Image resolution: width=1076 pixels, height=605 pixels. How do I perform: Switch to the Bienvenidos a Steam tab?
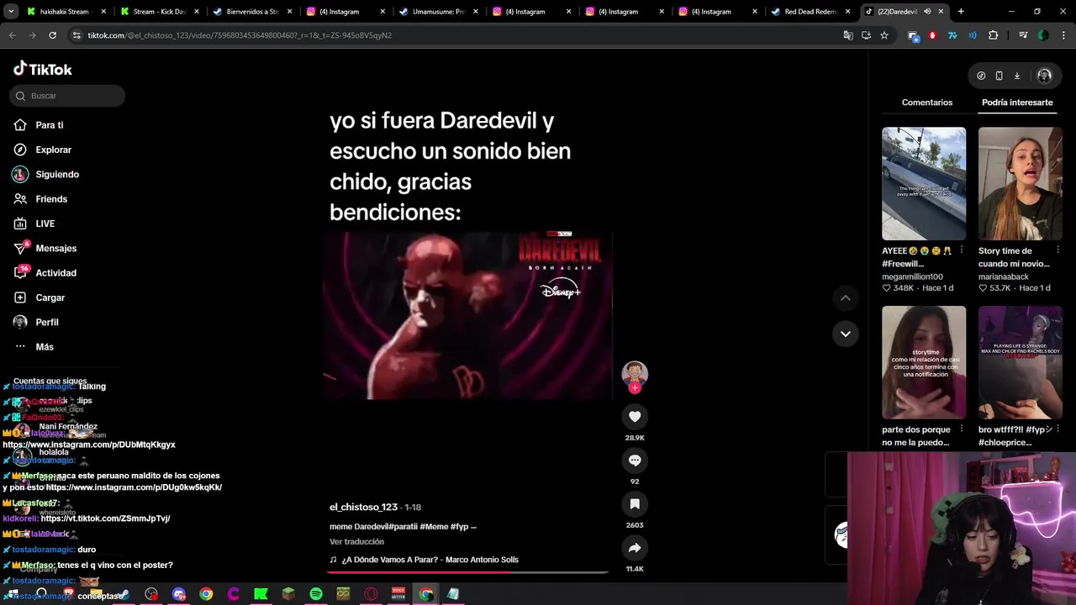251,12
